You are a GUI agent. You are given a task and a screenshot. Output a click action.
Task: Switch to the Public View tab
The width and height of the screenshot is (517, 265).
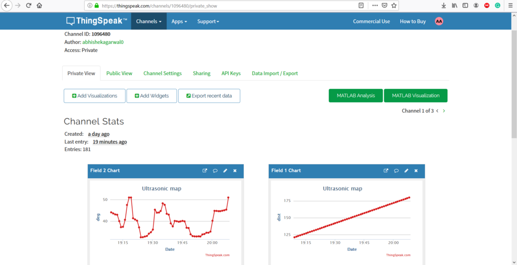tap(119, 73)
